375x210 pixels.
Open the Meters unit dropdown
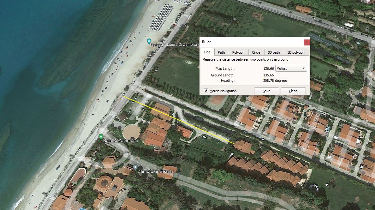[291, 68]
